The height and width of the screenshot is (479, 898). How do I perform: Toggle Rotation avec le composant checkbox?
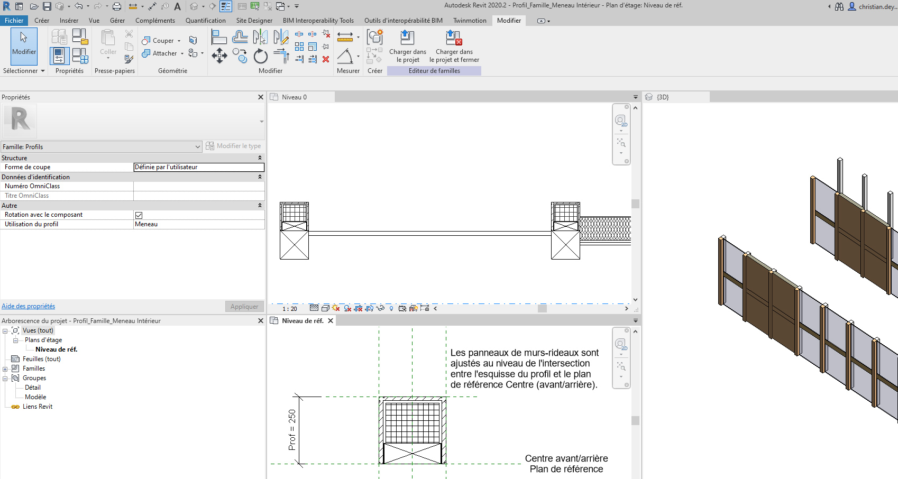coord(139,215)
